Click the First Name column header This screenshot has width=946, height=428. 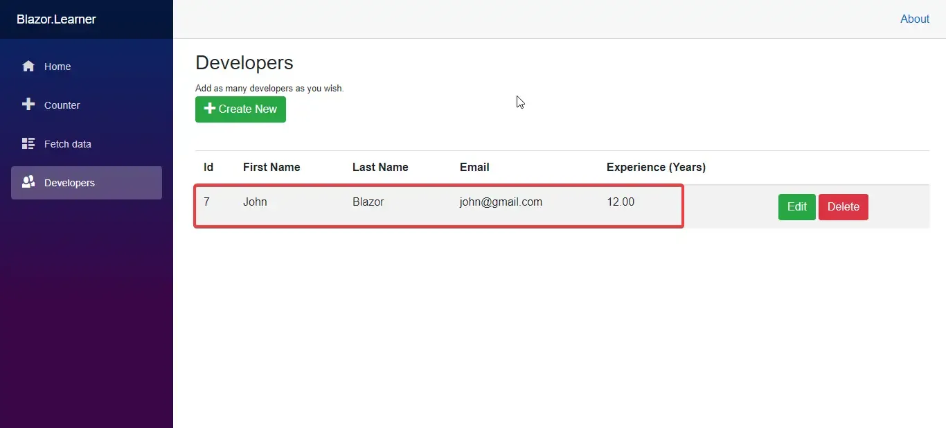(271, 167)
